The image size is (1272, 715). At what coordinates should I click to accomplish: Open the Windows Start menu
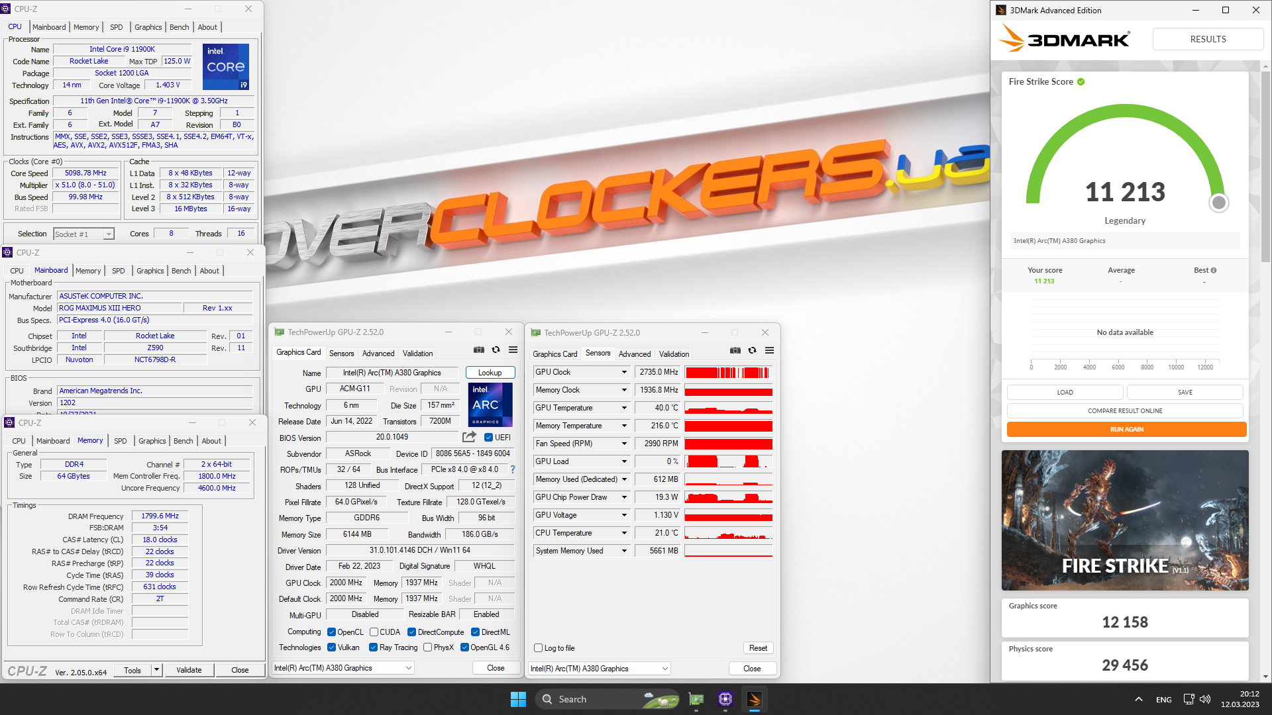518,699
